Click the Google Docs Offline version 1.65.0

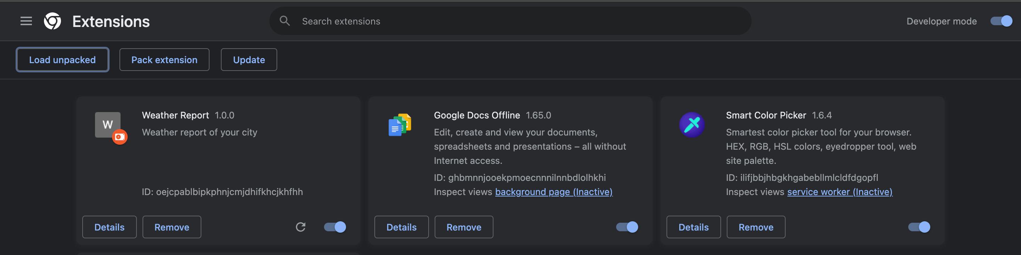pyautogui.click(x=538, y=115)
